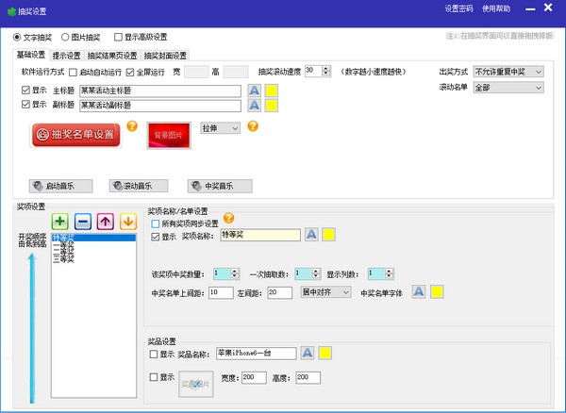
Task: Click the green add prize button
Action: pos(60,222)
